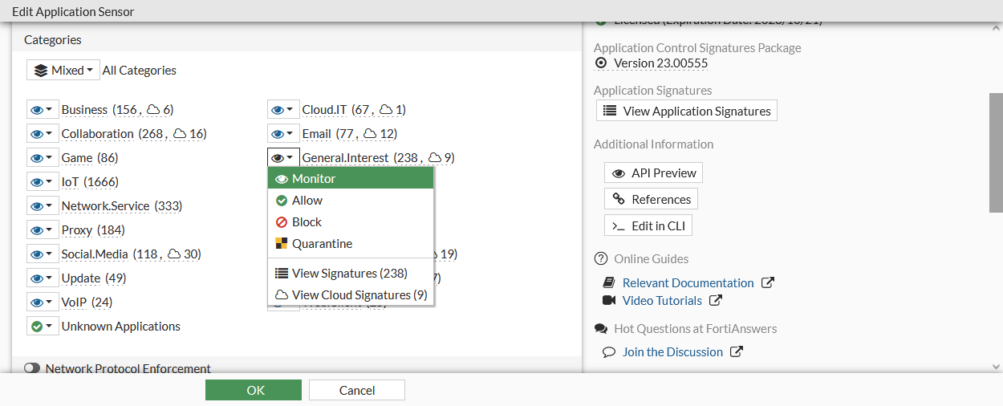
Task: Click Edit in CLI button
Action: click(x=648, y=225)
